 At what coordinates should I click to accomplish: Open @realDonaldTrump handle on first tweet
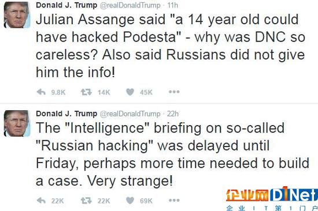click(130, 5)
